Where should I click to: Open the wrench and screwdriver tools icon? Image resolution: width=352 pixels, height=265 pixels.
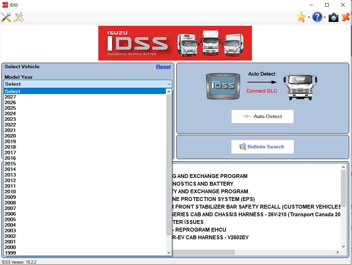tap(6, 17)
